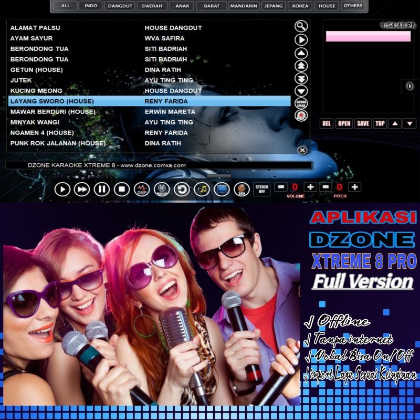This screenshot has height=420, width=420.
Task: Click the Sound Efeks icon
Action: [x=300, y=103]
